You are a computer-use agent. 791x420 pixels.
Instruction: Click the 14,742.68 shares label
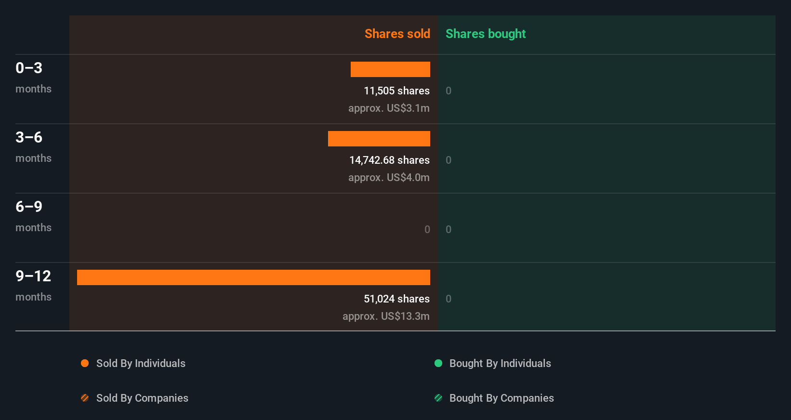click(x=389, y=160)
